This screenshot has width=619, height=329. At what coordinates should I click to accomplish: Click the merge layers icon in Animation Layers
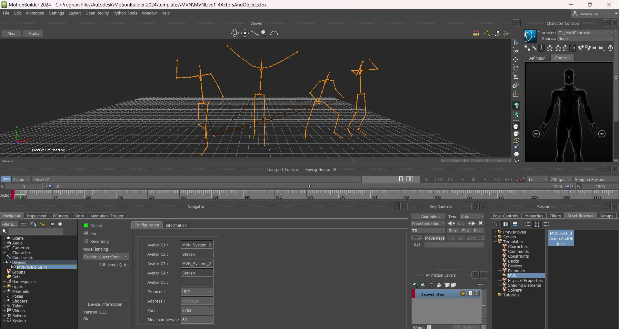(x=439, y=285)
